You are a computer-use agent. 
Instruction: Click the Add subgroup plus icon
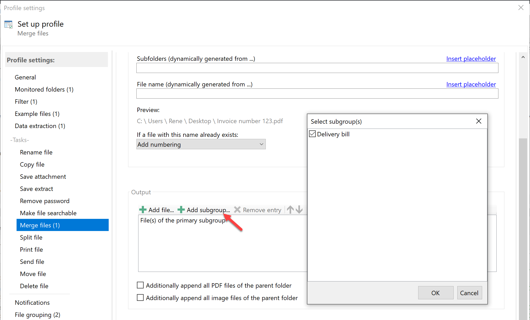[181, 210]
